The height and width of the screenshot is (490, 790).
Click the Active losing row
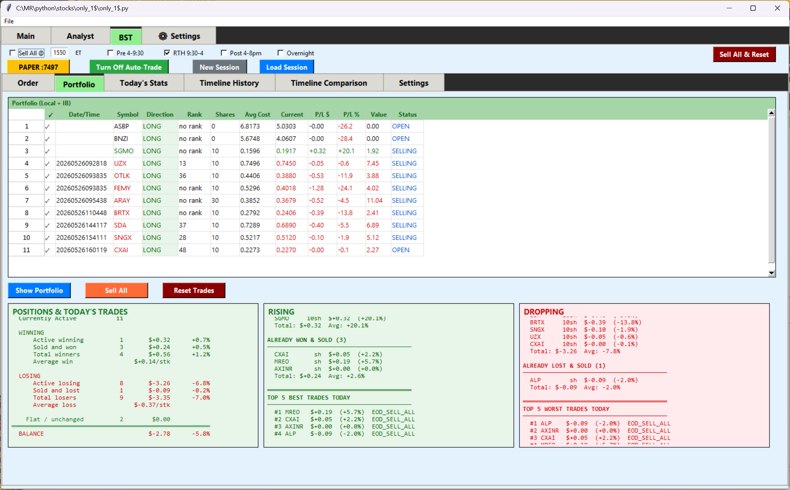tap(121, 383)
